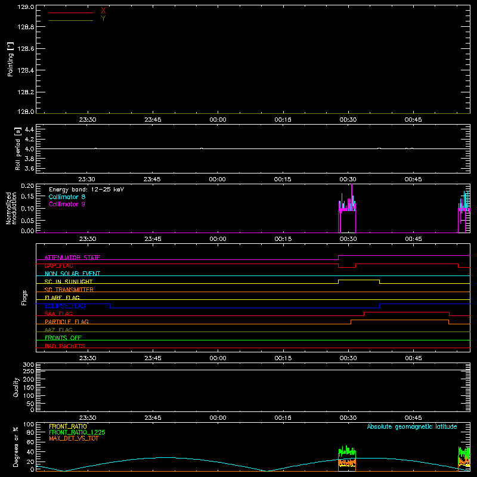
Task: Click the NON_SOLAR_EVENT flag label
Action: click(72, 274)
